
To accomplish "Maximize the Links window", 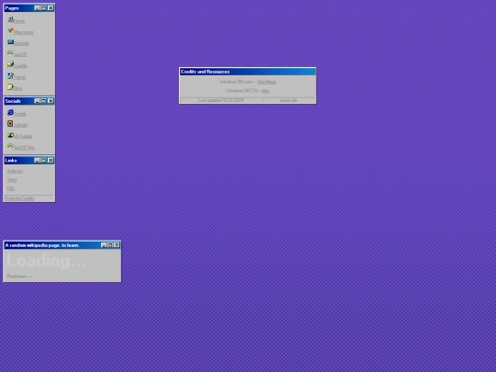I will [44, 161].
